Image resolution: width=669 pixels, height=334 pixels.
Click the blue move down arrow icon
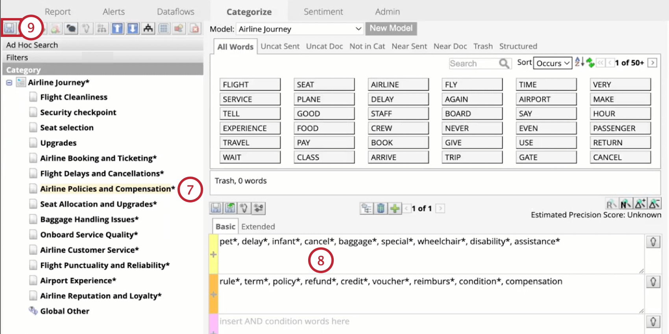pos(133,28)
